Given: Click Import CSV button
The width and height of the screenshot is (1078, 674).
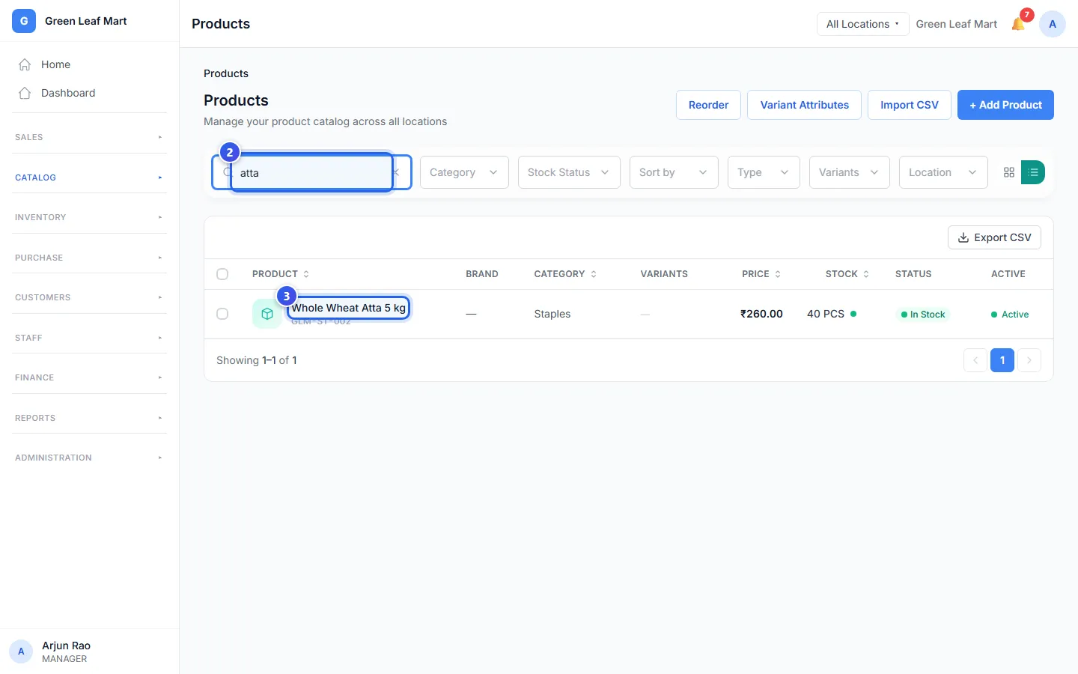Looking at the screenshot, I should (909, 105).
